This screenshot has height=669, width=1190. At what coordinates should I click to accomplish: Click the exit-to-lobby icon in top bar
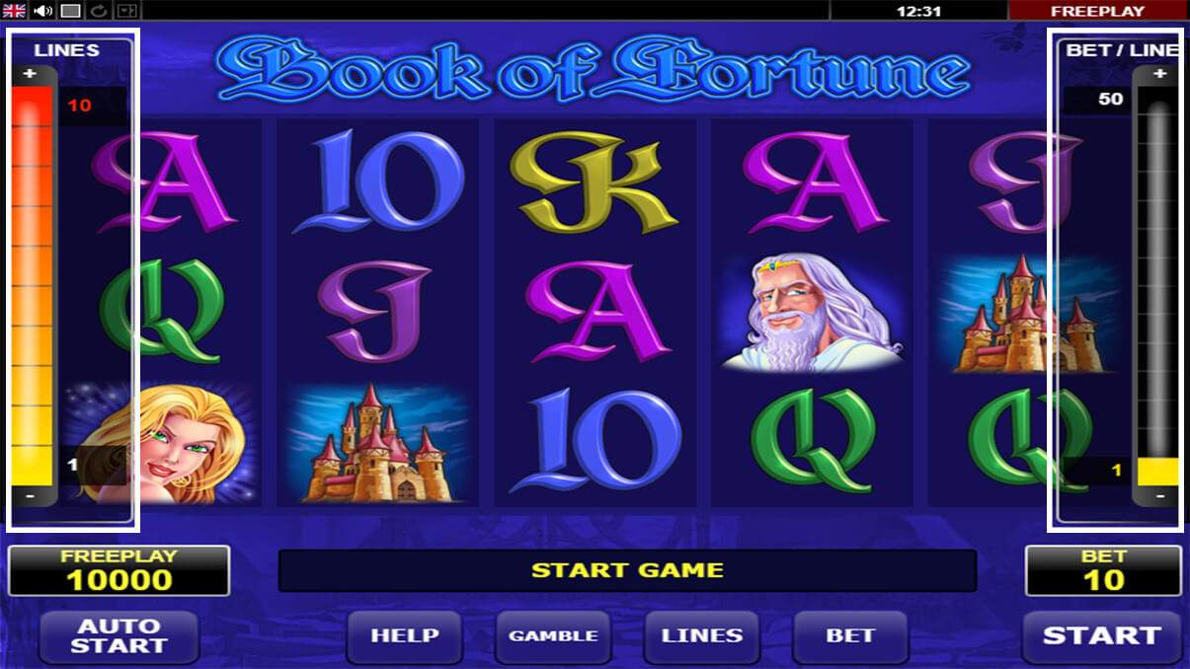click(127, 11)
